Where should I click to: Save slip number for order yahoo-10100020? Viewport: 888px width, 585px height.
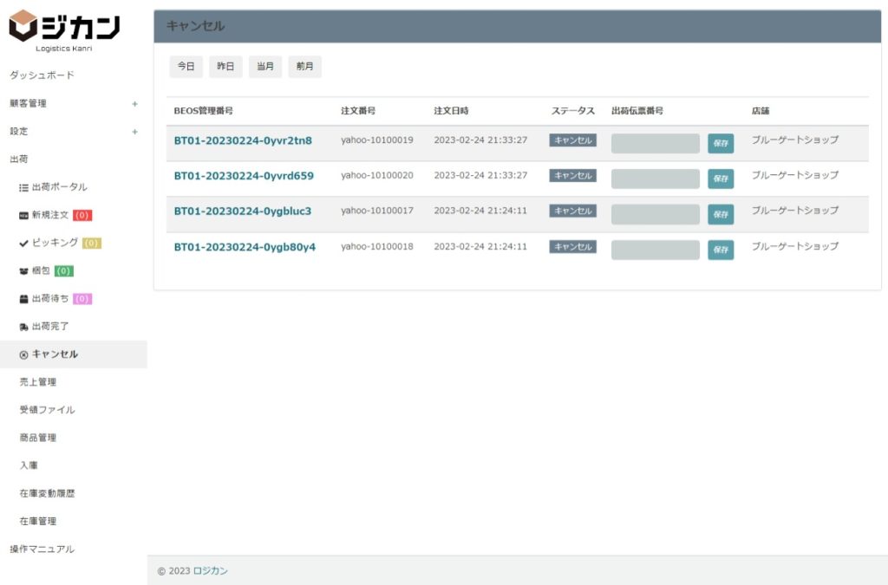click(720, 179)
